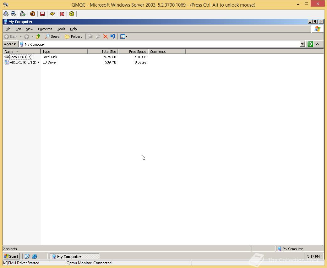Launch Internet Explorer from quick launch
Viewport: 327px width, 268px height.
pyautogui.click(x=35, y=256)
